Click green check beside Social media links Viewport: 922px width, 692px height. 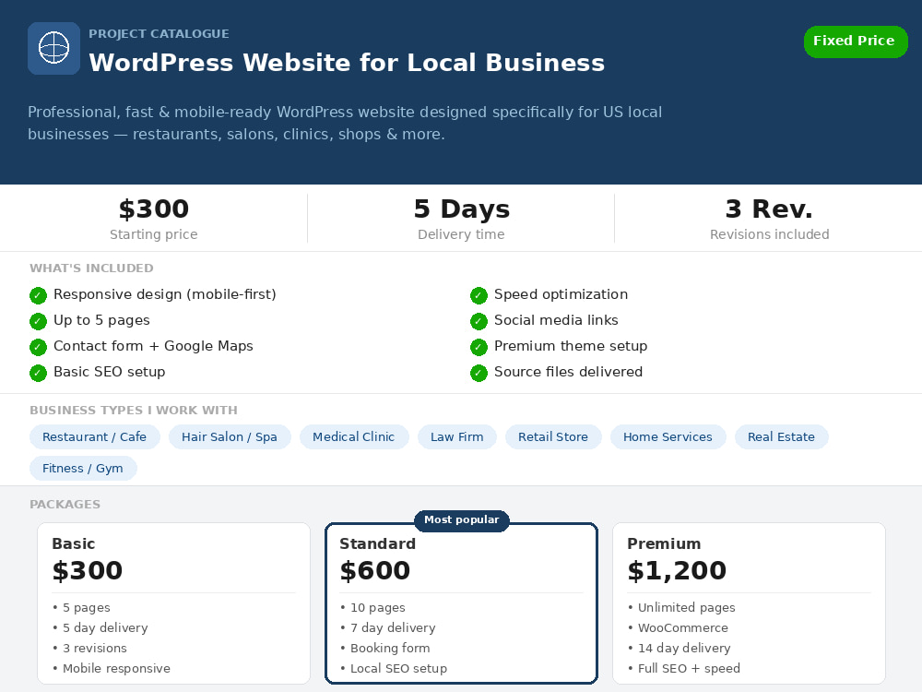click(x=479, y=321)
